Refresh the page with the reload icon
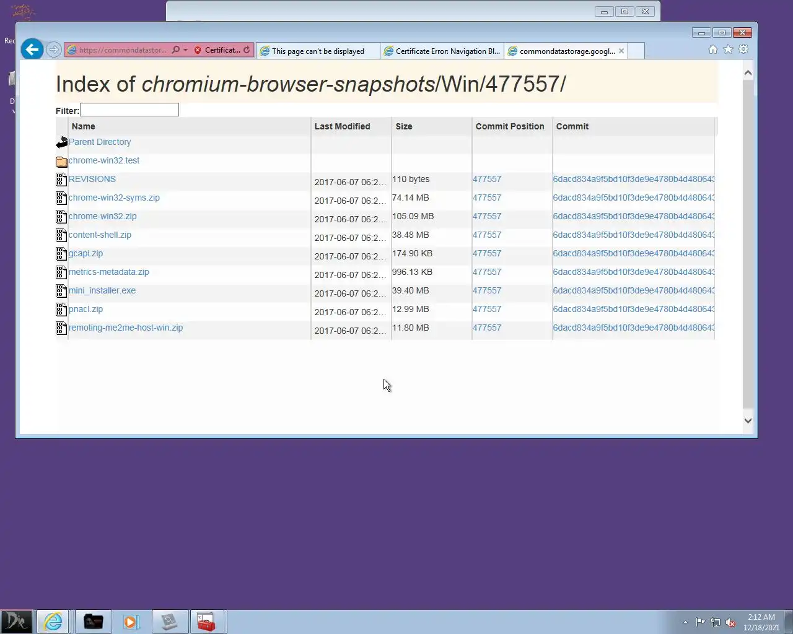 247,50
